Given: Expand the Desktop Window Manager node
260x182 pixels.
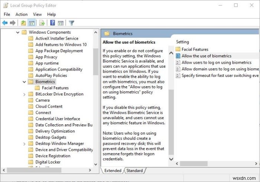Looking at the screenshot, I should (24, 144).
